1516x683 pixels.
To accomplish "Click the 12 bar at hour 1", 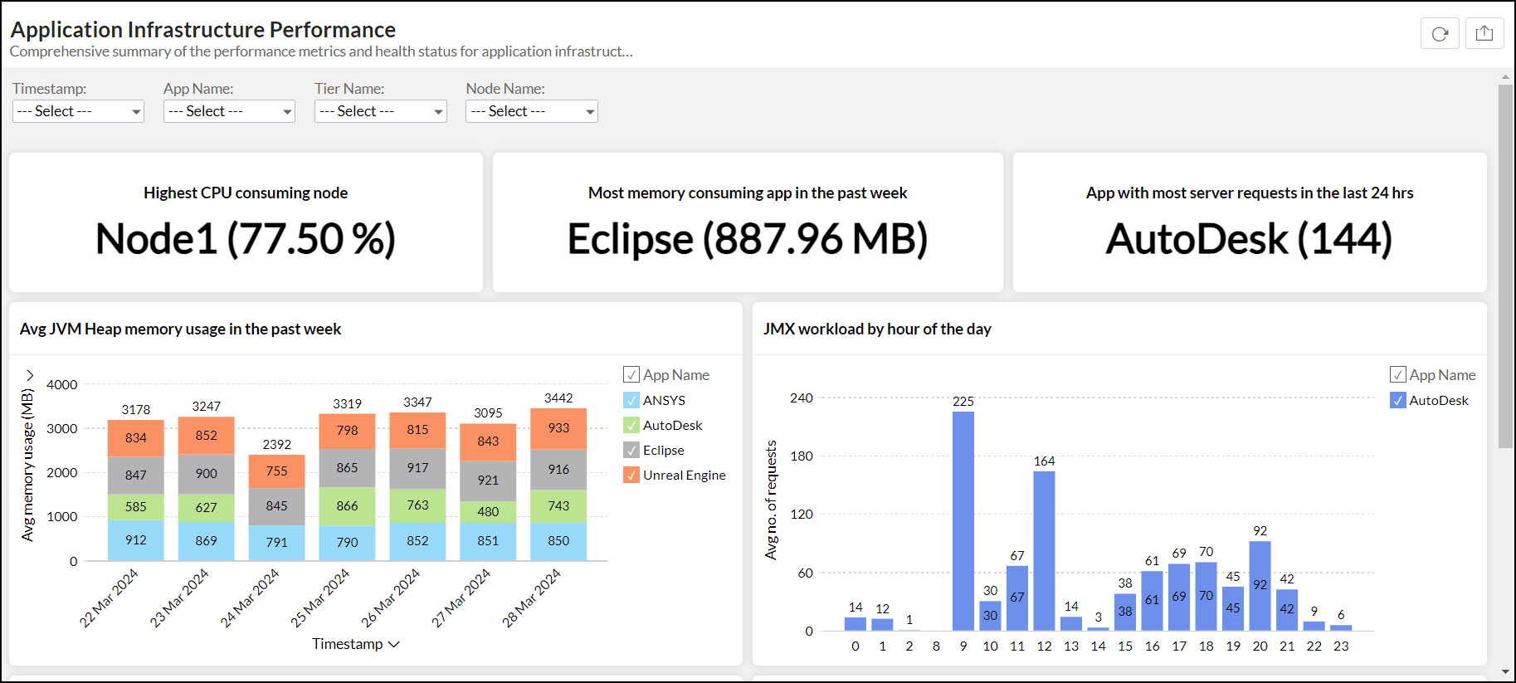I will coord(883,625).
